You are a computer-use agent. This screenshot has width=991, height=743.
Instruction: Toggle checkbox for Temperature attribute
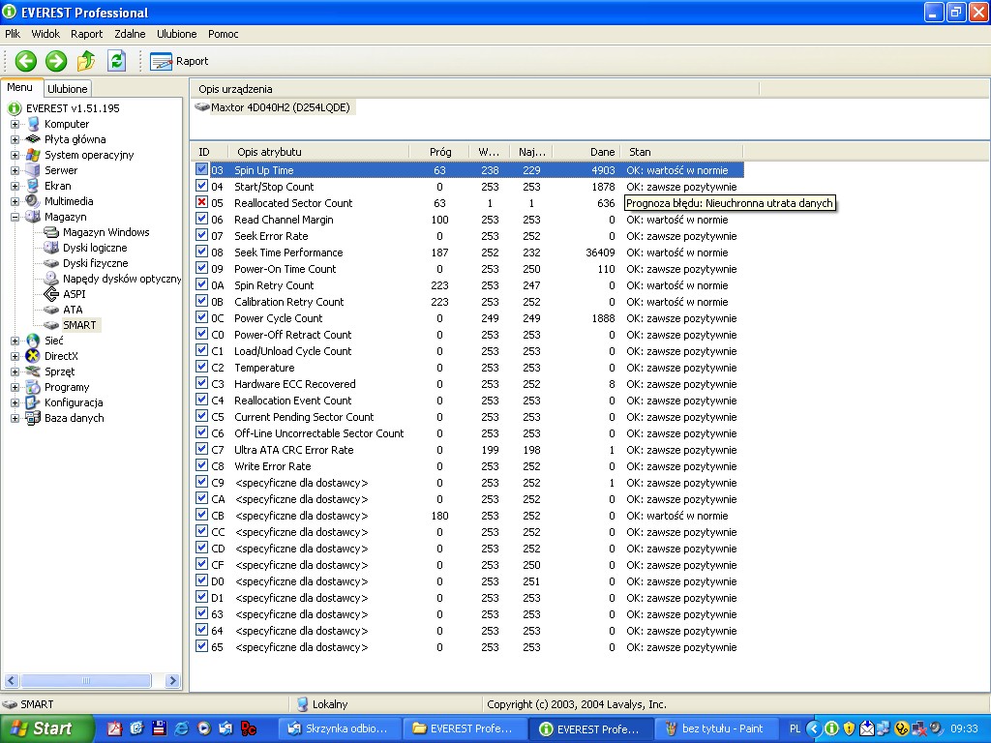(x=202, y=368)
